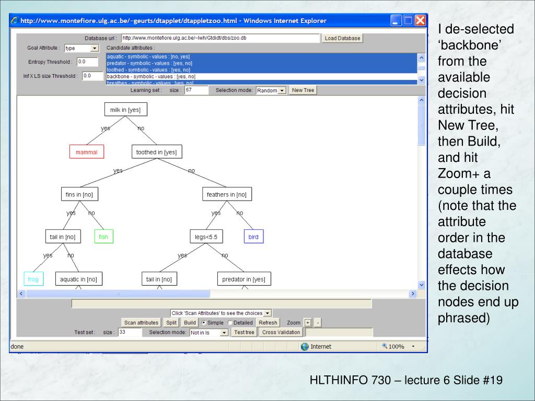Screen dimensions: 535x401
Task: Select 'aquatic - symbolic' candidate attribute
Action: click(x=261, y=56)
